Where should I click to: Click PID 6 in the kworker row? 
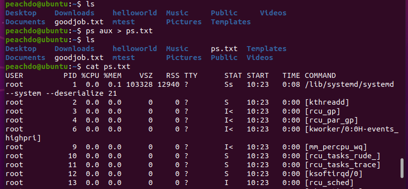tap(74, 129)
